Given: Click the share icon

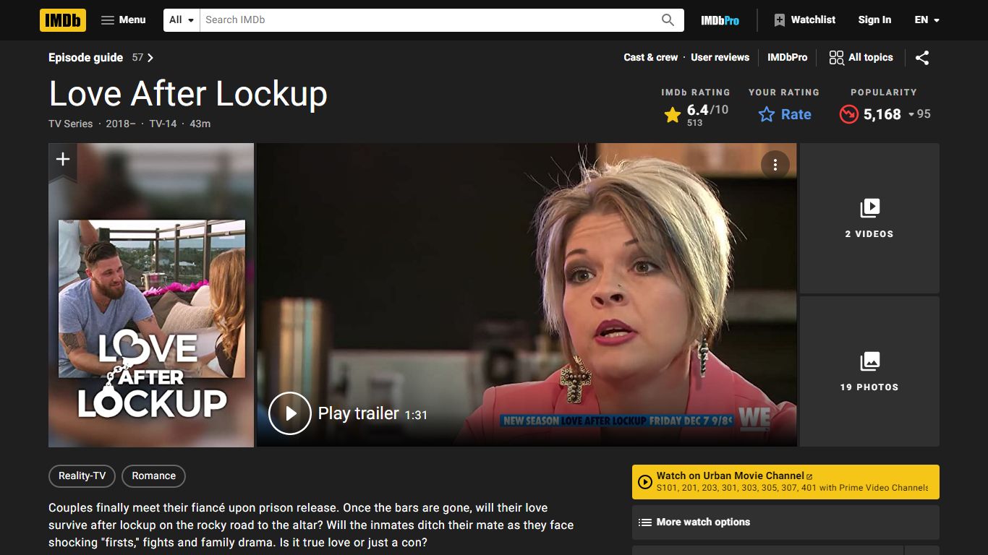Looking at the screenshot, I should [922, 58].
